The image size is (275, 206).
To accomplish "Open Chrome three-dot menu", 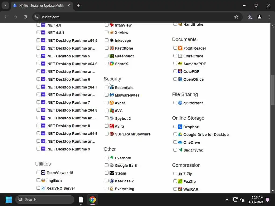I will point(269,17).
